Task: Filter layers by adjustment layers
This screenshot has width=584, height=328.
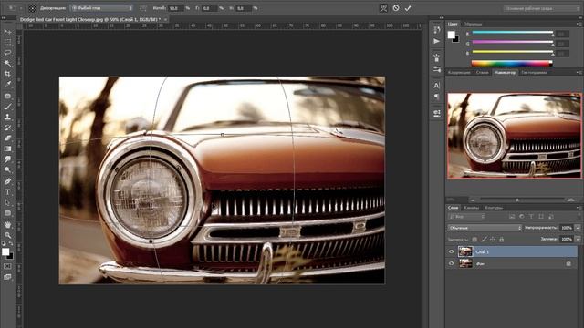Action: pyautogui.click(x=521, y=216)
